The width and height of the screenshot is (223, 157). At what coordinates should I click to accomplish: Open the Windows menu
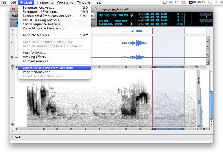pyautogui.click(x=84, y=2)
